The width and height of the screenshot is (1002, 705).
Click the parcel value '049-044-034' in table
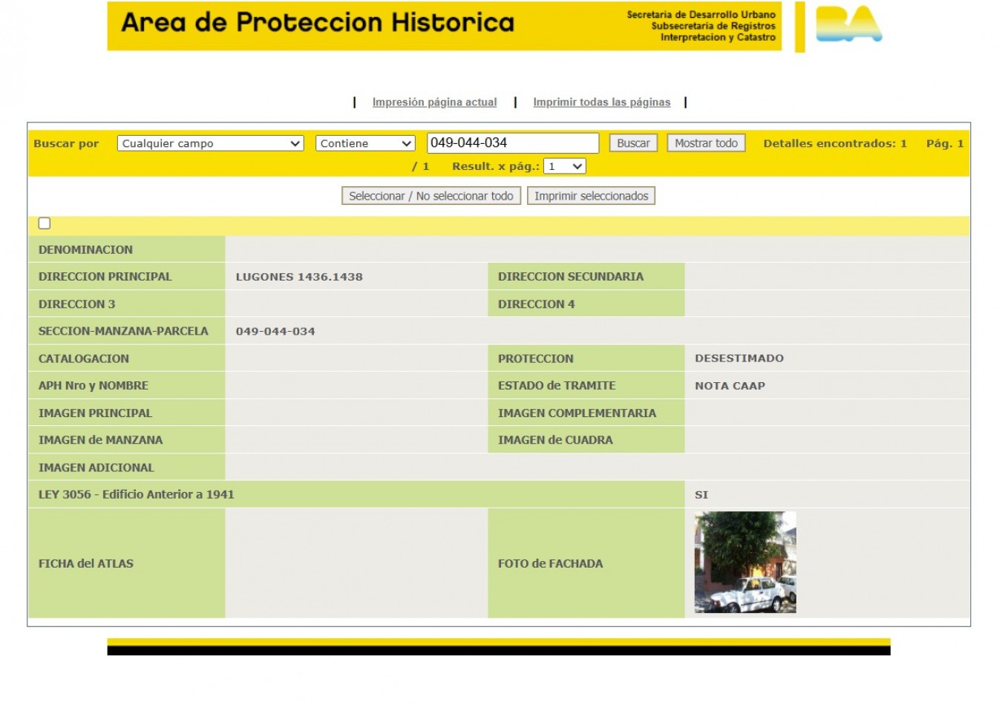pyautogui.click(x=275, y=332)
